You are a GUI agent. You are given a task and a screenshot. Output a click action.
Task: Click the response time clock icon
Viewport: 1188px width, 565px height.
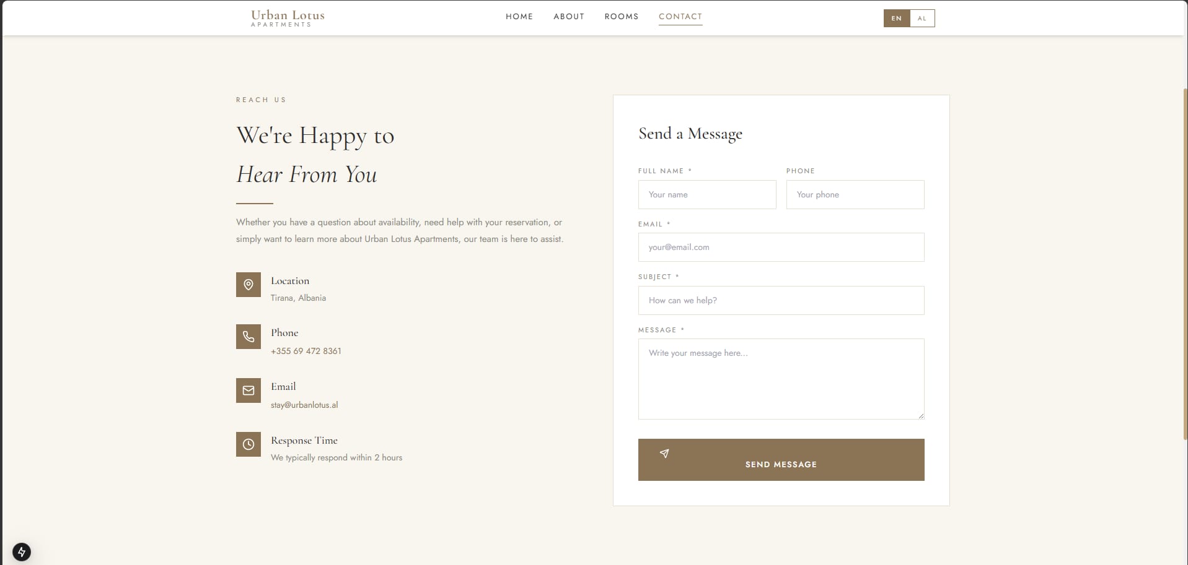[x=249, y=444]
